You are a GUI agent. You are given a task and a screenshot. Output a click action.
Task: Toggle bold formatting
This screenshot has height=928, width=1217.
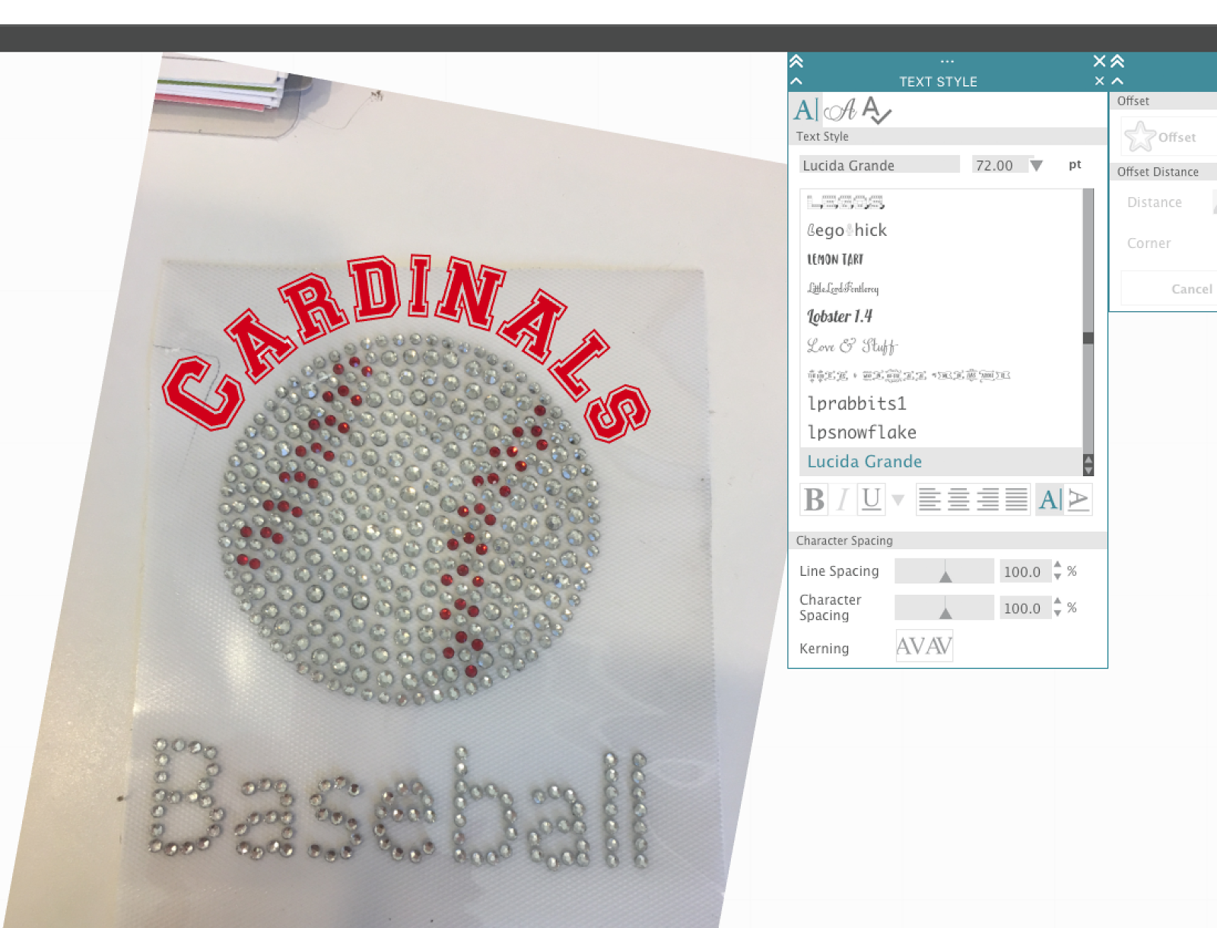click(814, 500)
